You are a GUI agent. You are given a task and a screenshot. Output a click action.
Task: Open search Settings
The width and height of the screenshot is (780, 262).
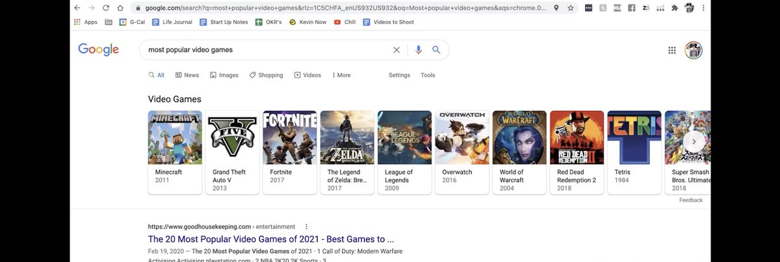399,75
